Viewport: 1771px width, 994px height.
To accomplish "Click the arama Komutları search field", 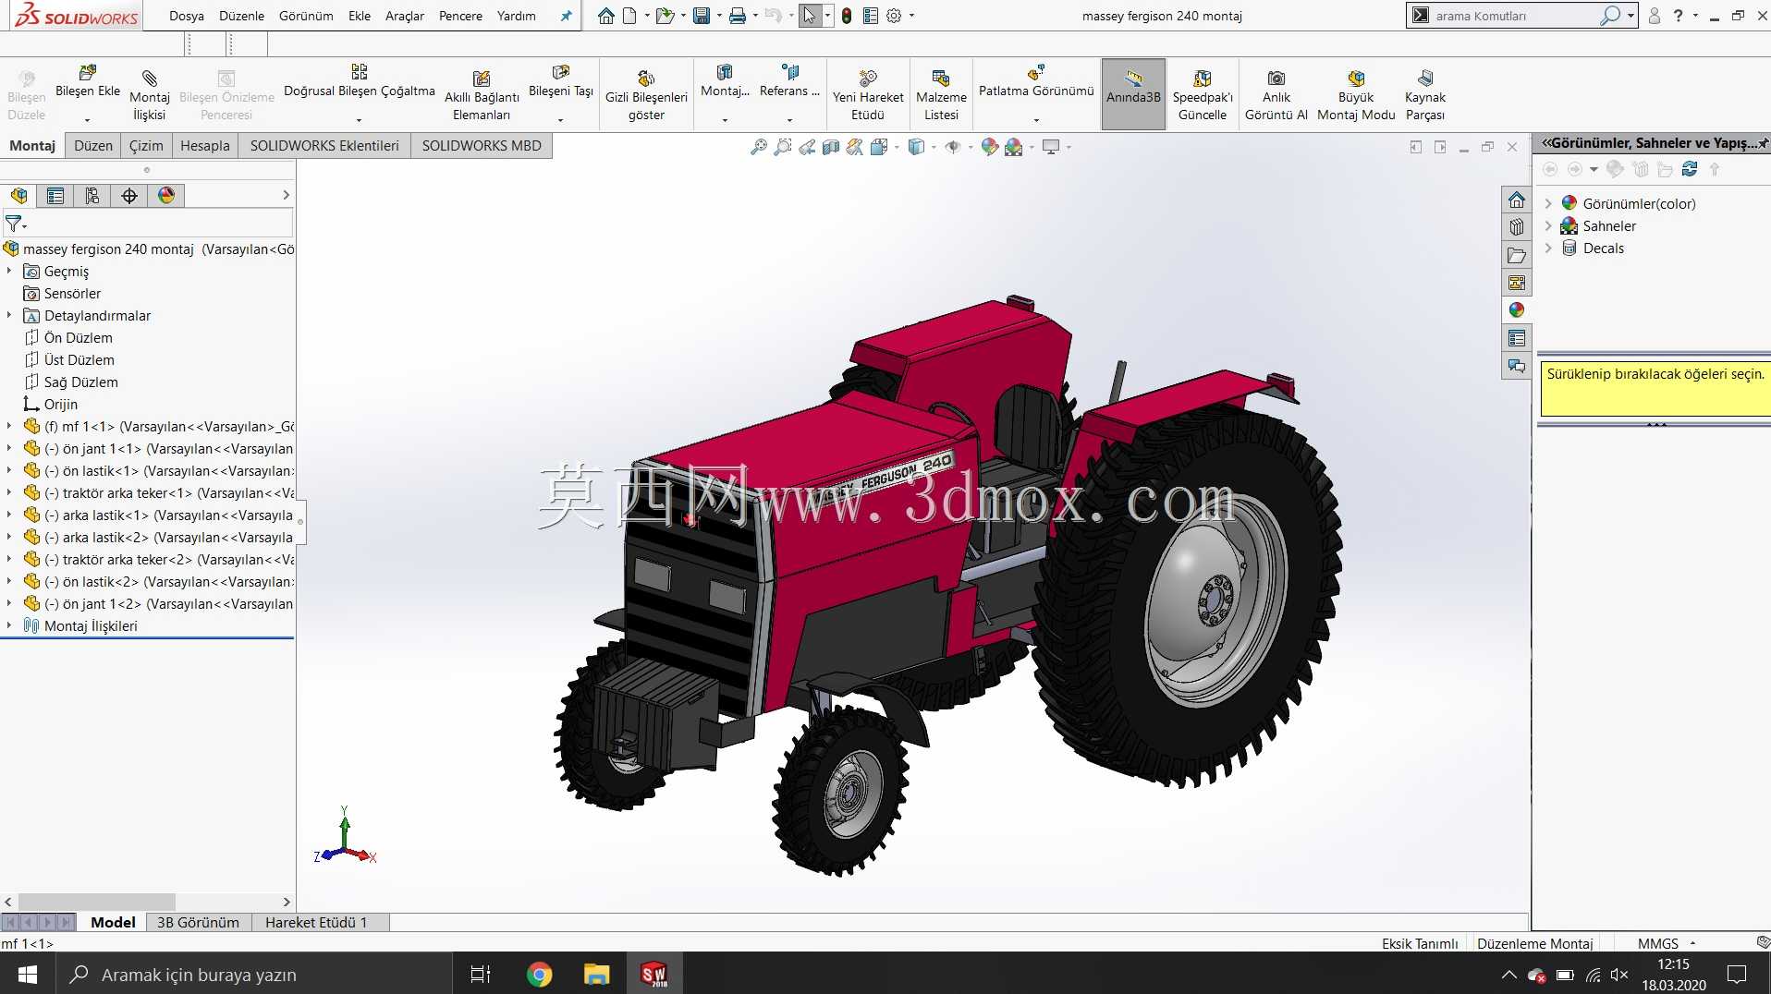I will click(x=1514, y=16).
